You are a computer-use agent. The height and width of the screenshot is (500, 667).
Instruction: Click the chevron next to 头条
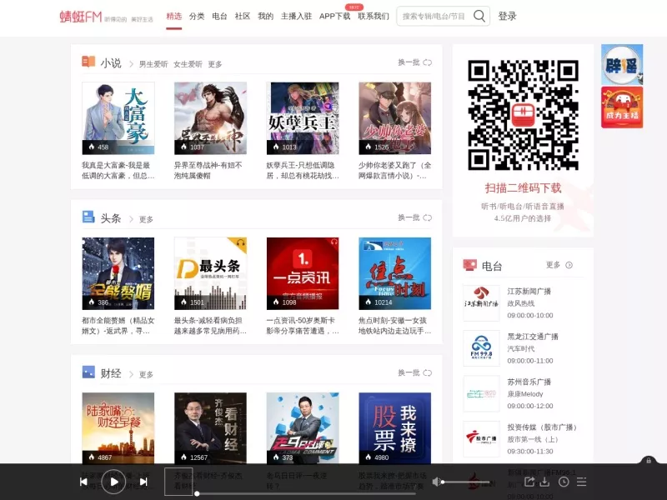coord(131,219)
